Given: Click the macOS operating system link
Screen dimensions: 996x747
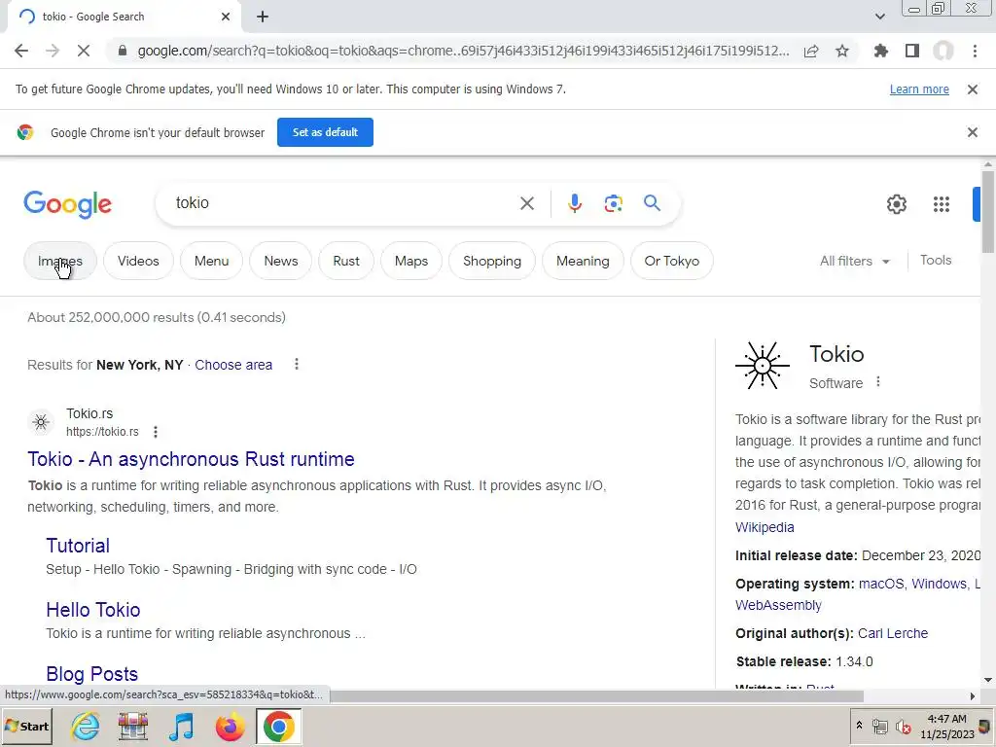Looking at the screenshot, I should [881, 584].
